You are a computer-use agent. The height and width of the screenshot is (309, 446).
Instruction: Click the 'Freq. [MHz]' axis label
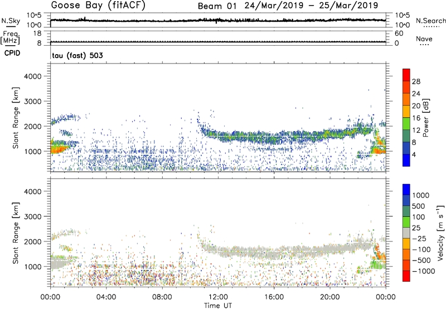pos(10,37)
